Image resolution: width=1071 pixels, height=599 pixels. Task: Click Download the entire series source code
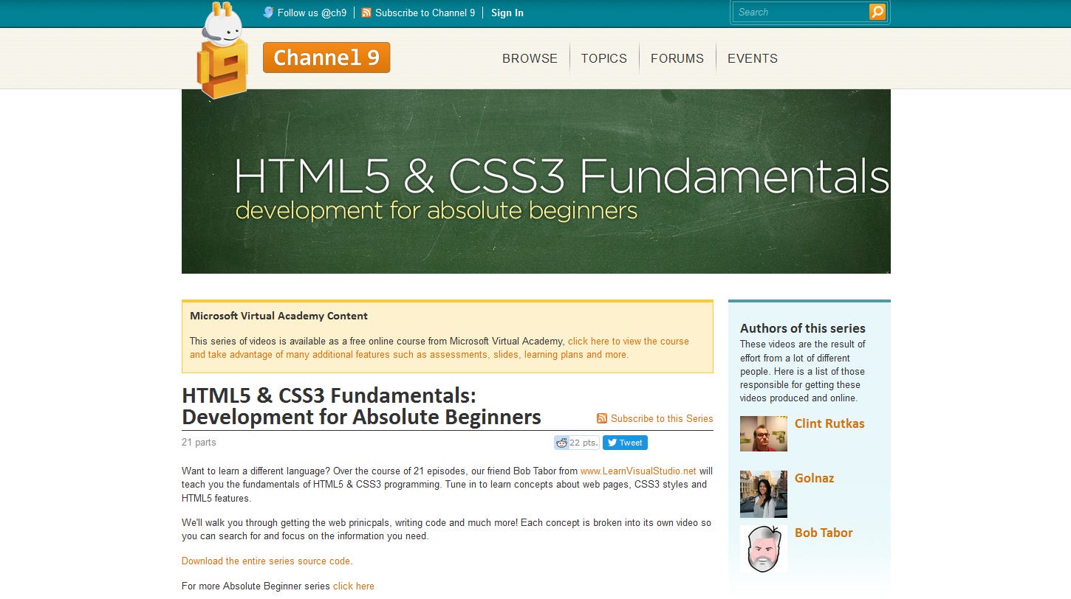[266, 561]
